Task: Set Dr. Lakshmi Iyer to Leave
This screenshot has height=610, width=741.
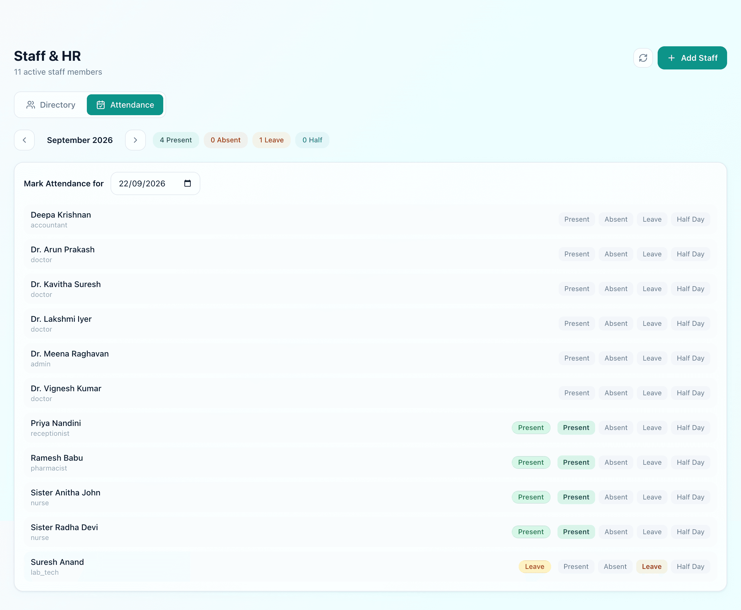Action: (x=652, y=324)
